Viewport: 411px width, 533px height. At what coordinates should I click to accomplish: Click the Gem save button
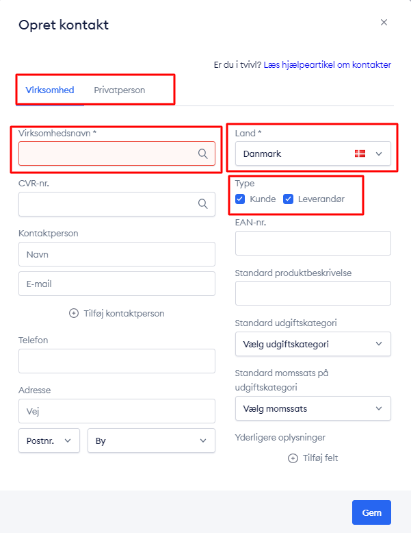(x=371, y=512)
